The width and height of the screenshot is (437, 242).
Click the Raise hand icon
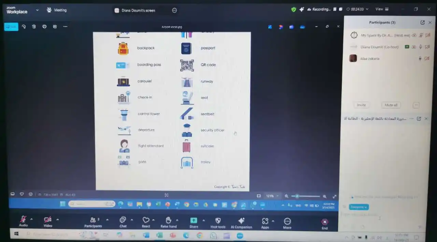pos(168,220)
